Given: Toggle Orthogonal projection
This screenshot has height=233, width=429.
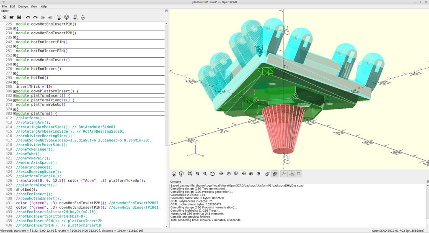Looking at the screenshot, I should pos(275,174).
